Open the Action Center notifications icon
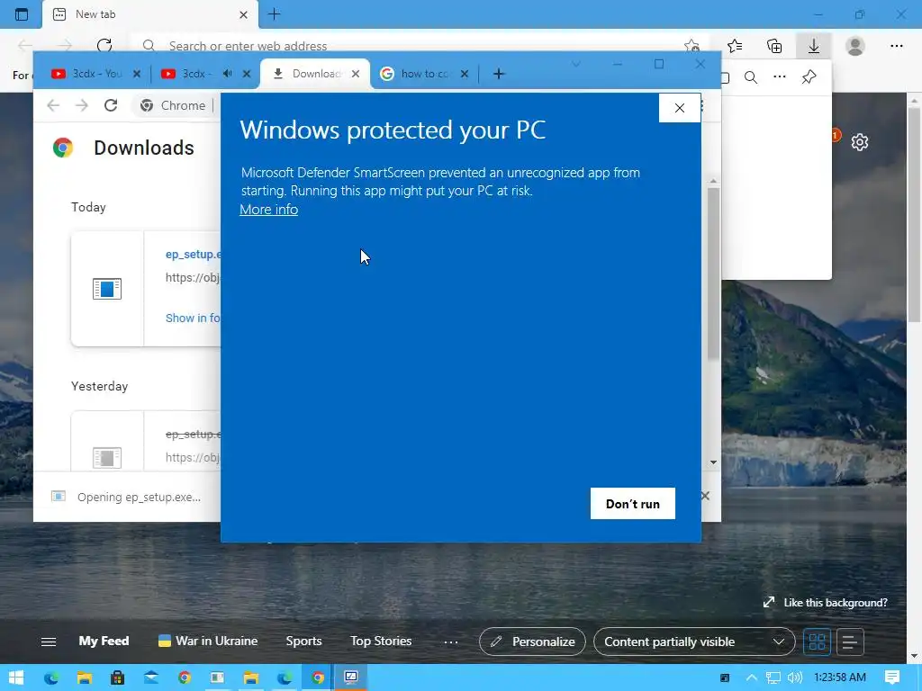 click(x=892, y=678)
